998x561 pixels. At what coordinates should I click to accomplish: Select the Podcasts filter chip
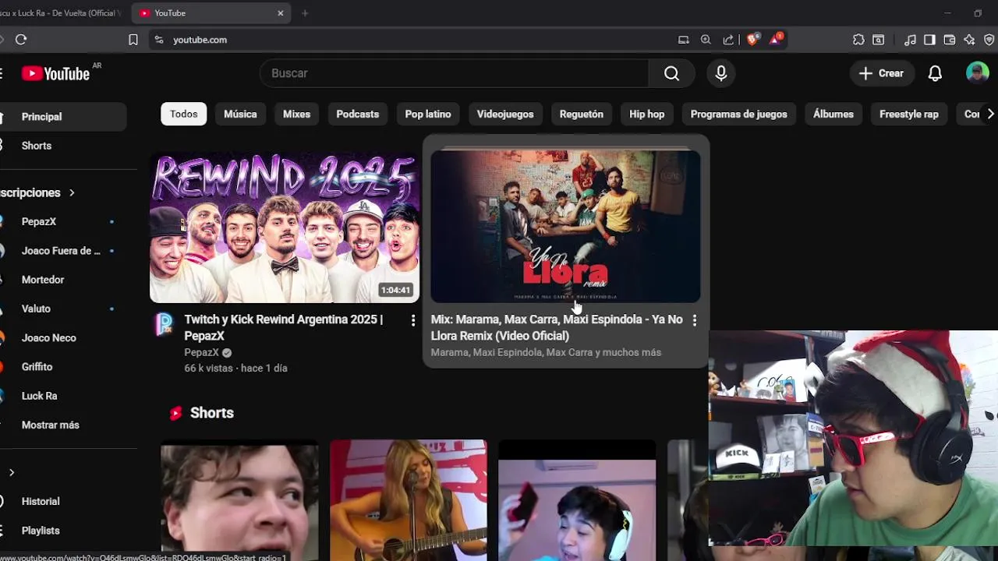click(x=357, y=114)
